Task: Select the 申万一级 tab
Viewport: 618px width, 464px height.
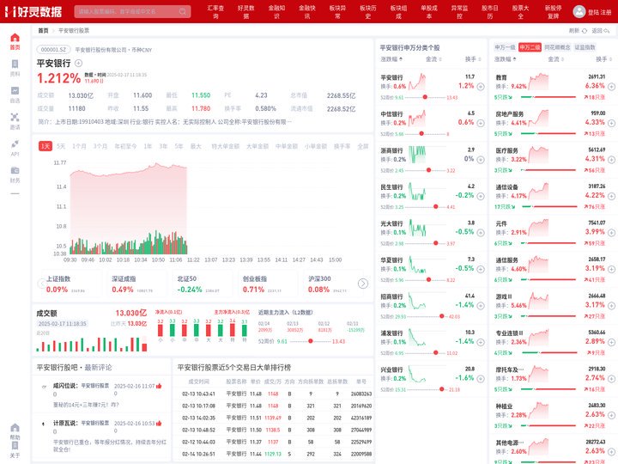Action: coord(505,47)
